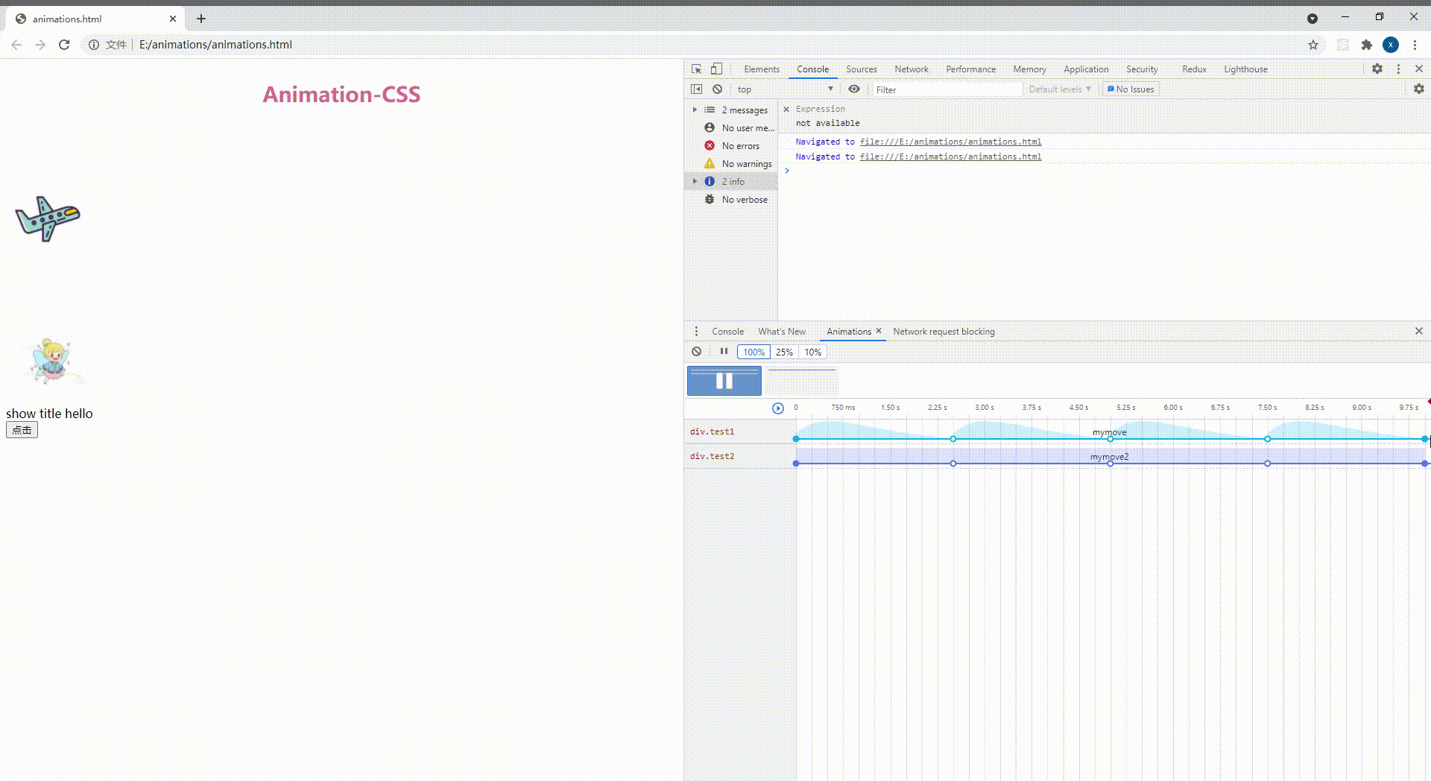Open the Lighthouse tab
1431x781 pixels.
(x=1245, y=69)
